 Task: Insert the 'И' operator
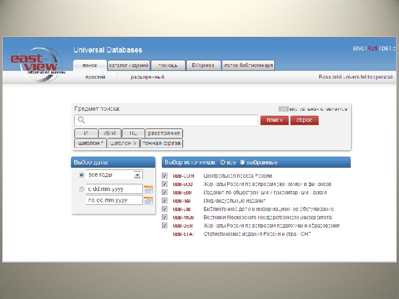(86, 133)
